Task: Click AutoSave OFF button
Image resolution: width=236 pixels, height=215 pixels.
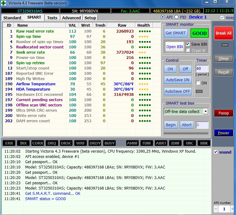Action: (178, 92)
